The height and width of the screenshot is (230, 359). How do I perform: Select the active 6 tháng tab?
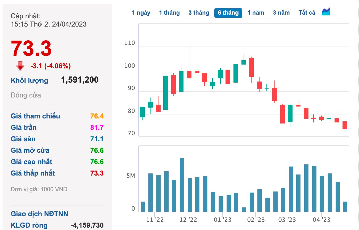pyautogui.click(x=228, y=13)
